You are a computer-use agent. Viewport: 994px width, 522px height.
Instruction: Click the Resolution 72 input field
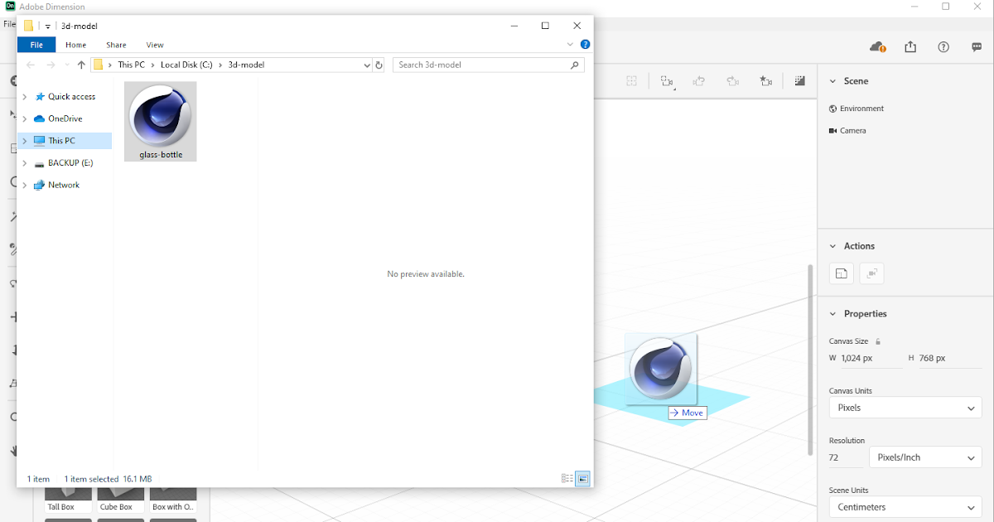point(845,457)
